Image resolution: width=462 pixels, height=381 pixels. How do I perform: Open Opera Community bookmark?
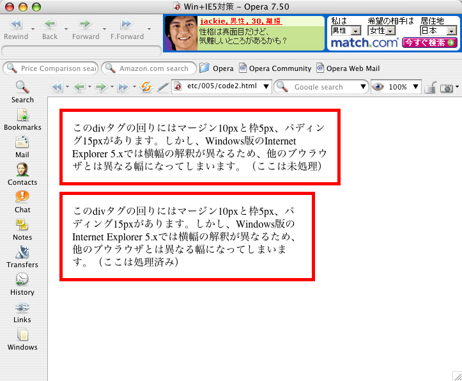275,68
